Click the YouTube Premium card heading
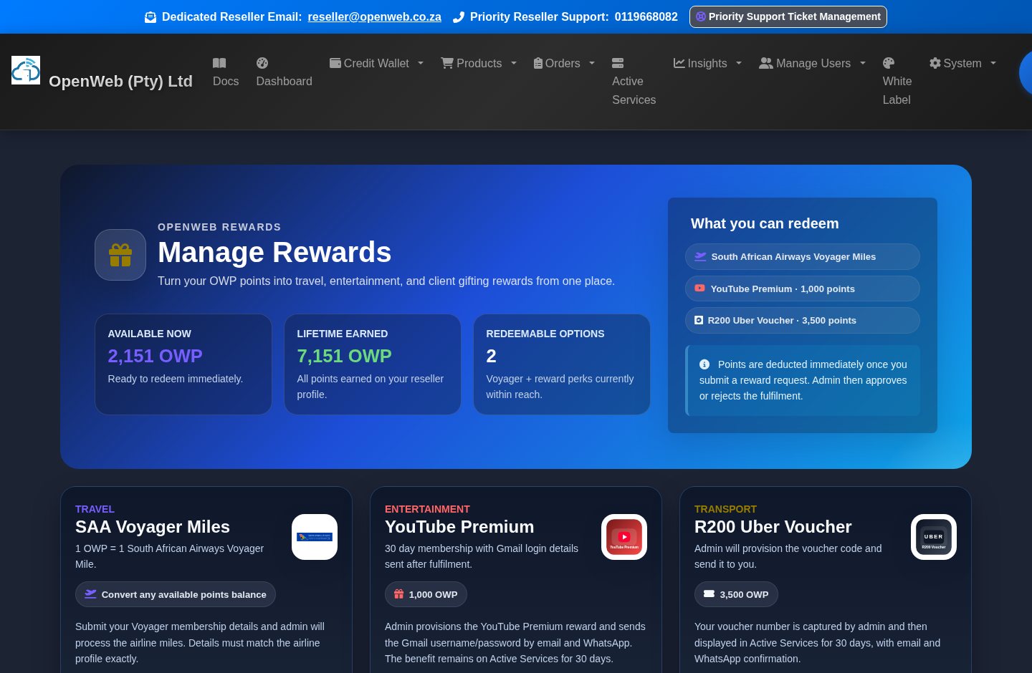 coord(459,527)
